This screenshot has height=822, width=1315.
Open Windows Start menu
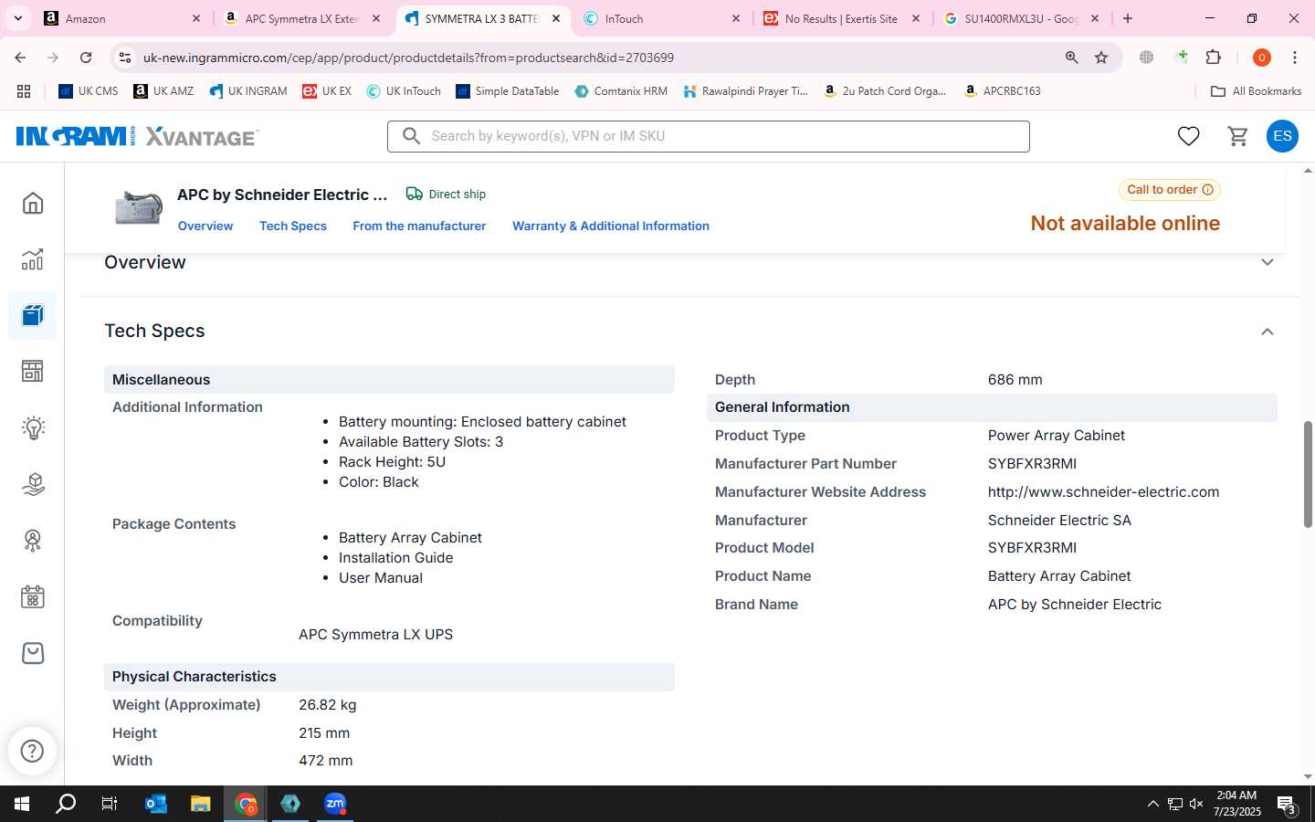coord(22,804)
